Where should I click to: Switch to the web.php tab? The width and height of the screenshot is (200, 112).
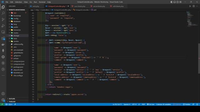point(36,6)
